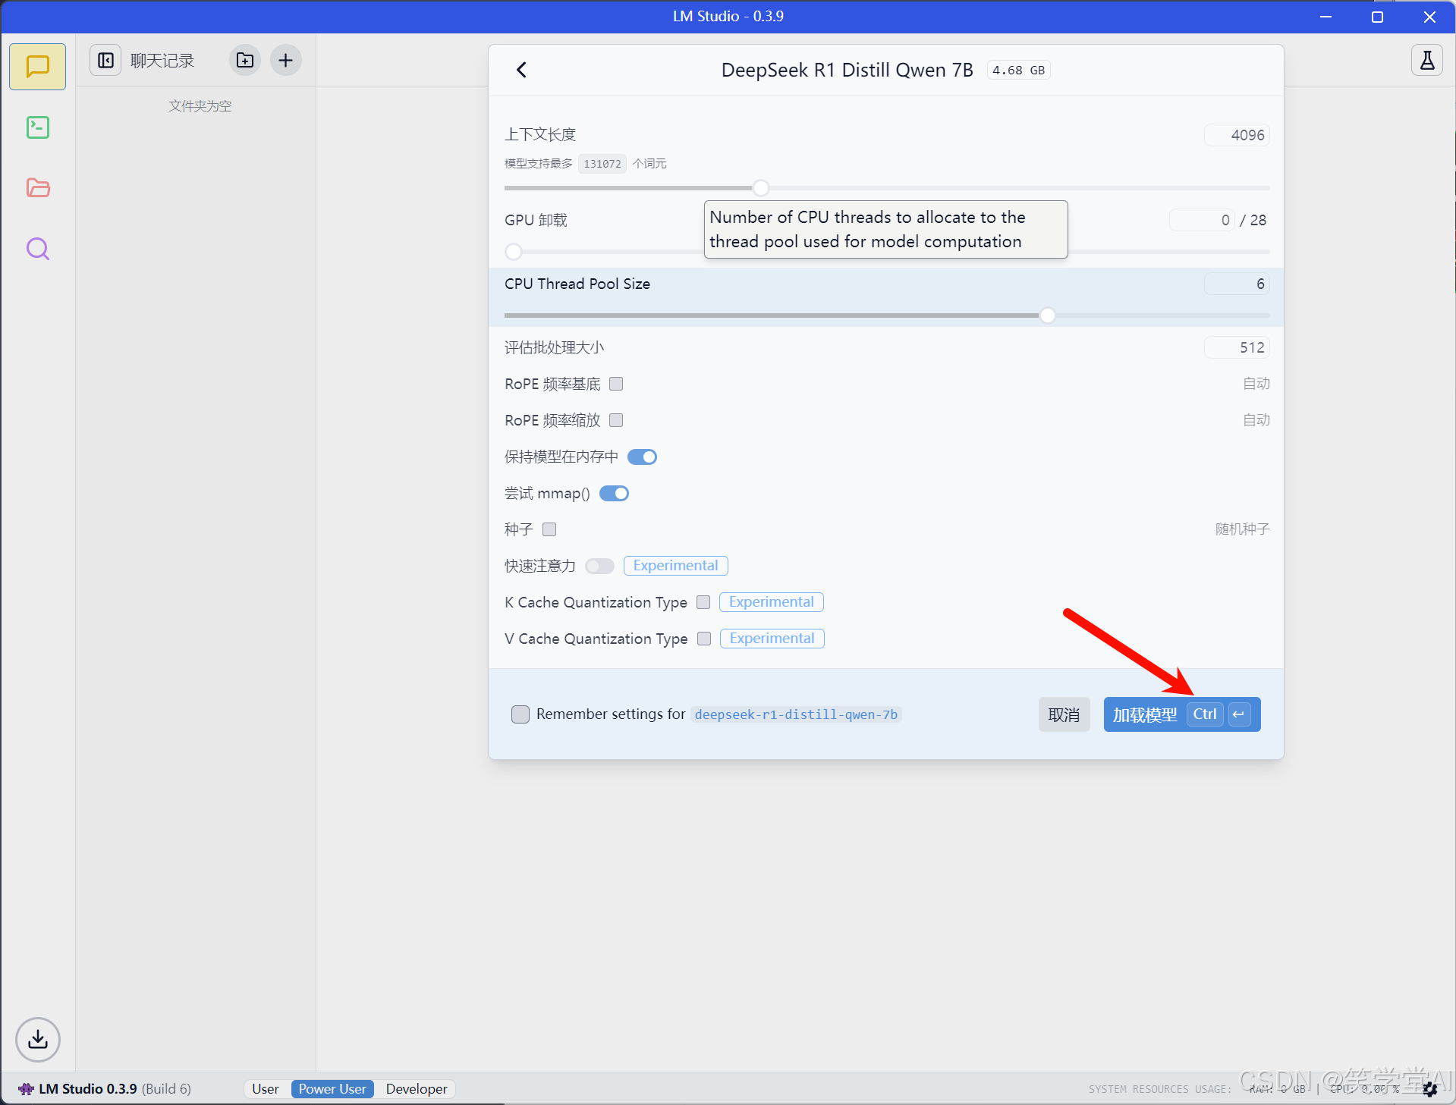Check V Cache Quantization Type box
Image resolution: width=1456 pixels, height=1105 pixels.
pos(704,639)
